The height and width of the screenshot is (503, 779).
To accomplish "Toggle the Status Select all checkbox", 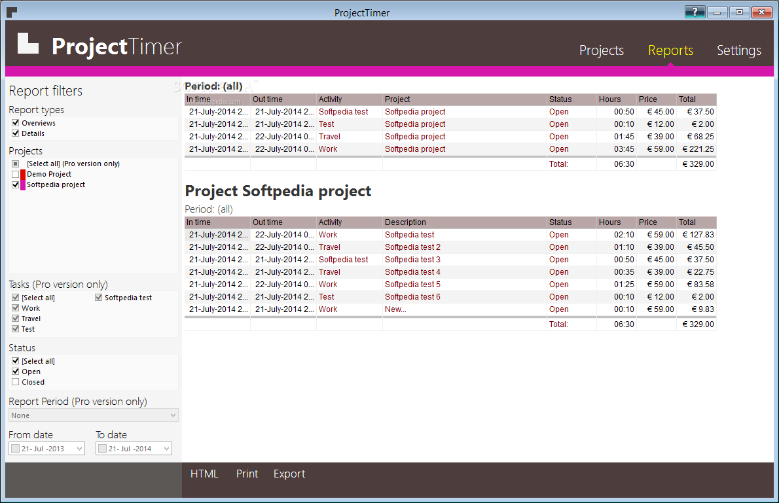I will pos(16,361).
